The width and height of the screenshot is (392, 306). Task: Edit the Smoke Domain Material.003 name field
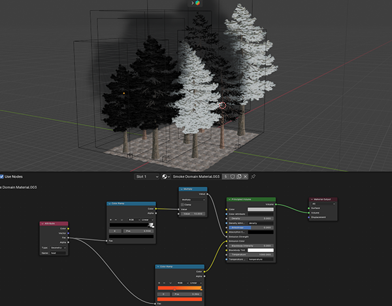point(196,177)
